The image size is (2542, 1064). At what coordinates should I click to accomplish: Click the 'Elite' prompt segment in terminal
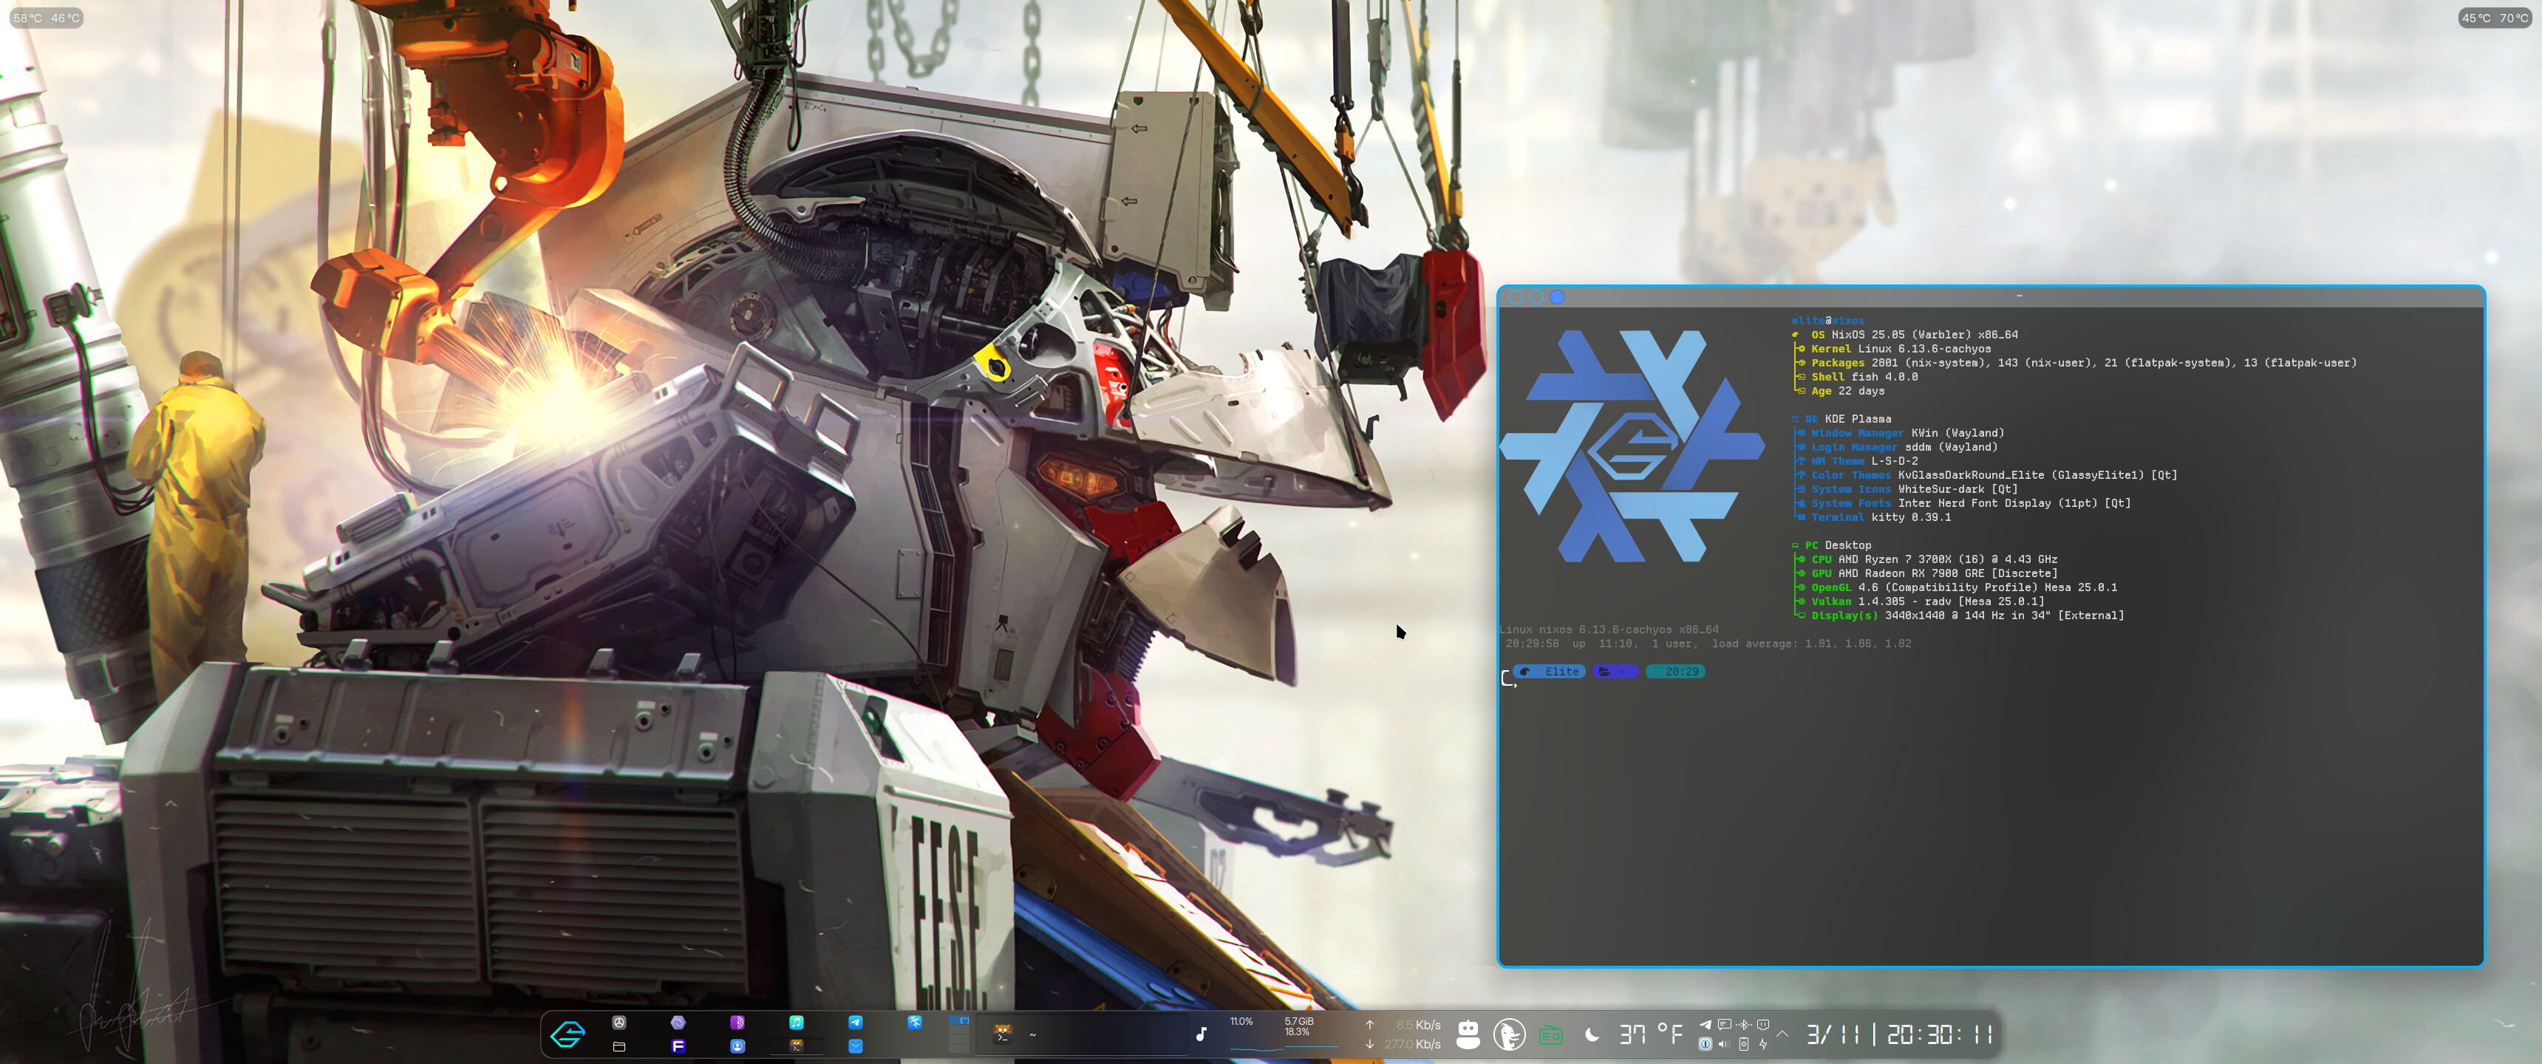click(1550, 671)
